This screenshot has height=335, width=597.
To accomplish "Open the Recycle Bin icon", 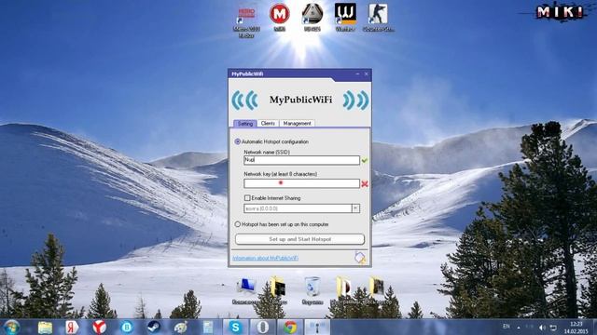I will (x=312, y=291).
